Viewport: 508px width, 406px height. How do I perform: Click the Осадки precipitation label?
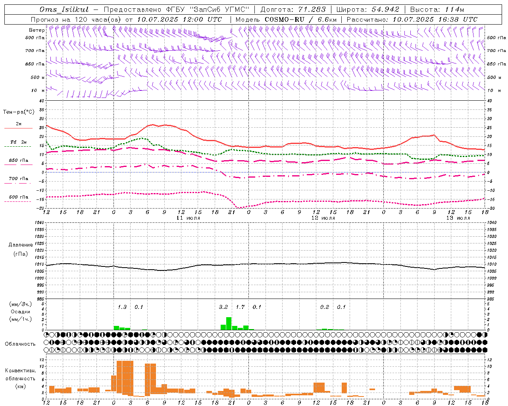pyautogui.click(x=20, y=312)
